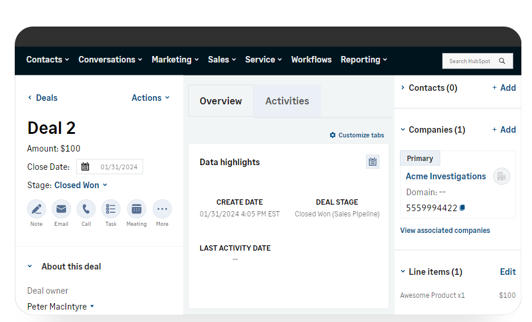Open the Closed Won stage dropdown
The width and height of the screenshot is (532, 322).
click(81, 185)
